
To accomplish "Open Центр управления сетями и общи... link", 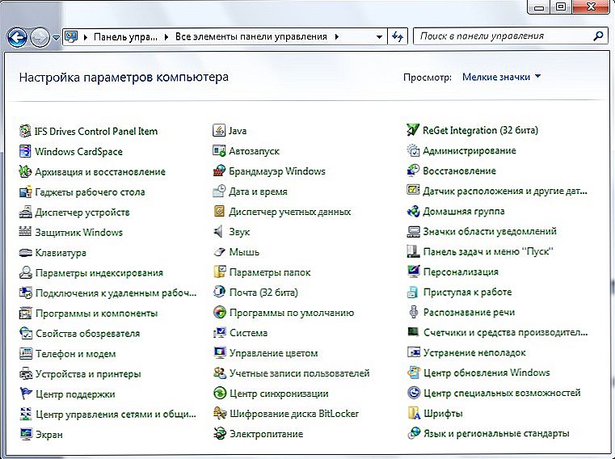I will [116, 414].
